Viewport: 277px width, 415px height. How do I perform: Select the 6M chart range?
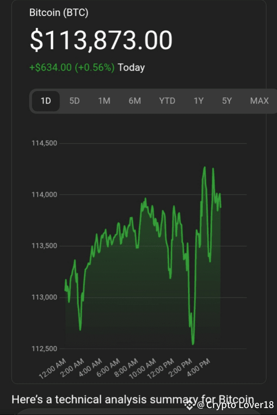[x=135, y=101]
